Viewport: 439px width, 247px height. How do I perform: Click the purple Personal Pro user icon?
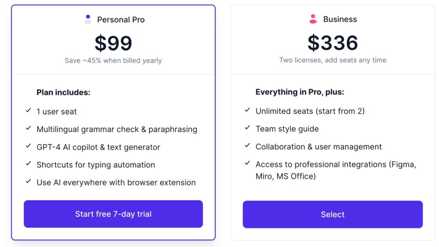88,19
